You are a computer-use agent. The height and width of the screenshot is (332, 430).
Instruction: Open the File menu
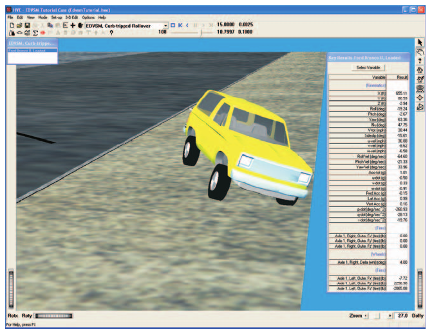[x=10, y=17]
